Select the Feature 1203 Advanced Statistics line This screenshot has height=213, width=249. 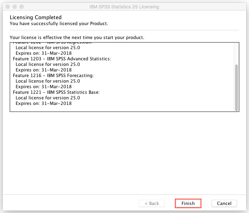[62, 59]
